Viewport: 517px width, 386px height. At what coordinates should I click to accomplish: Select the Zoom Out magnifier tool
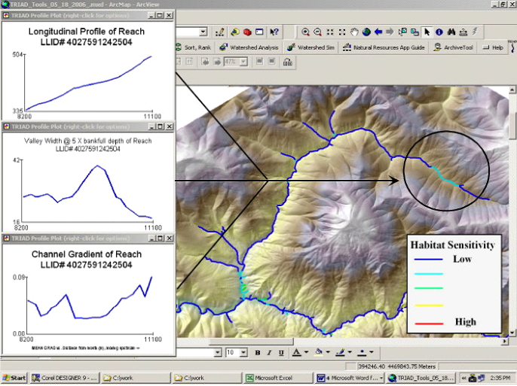(318, 32)
